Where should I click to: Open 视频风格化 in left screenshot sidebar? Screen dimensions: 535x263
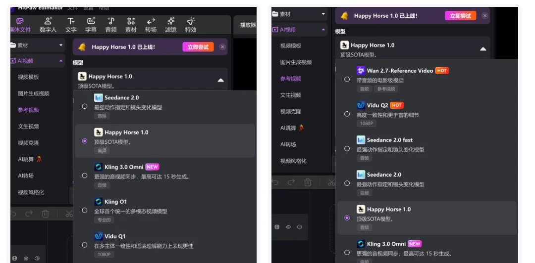(31, 192)
